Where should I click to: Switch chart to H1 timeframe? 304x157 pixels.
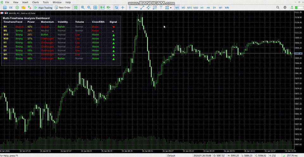(202, 8)
